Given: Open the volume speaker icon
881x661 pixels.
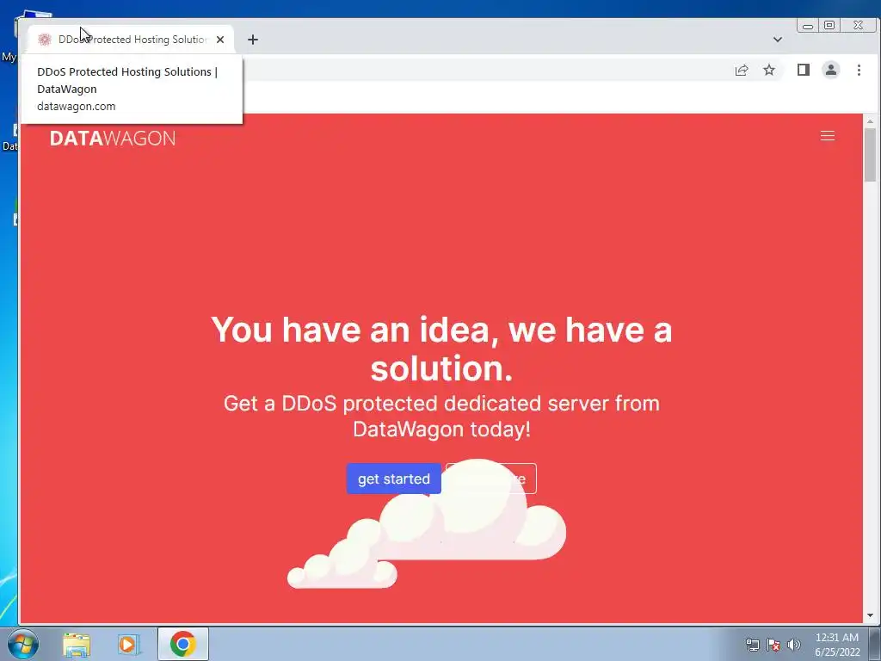Looking at the screenshot, I should [793, 645].
